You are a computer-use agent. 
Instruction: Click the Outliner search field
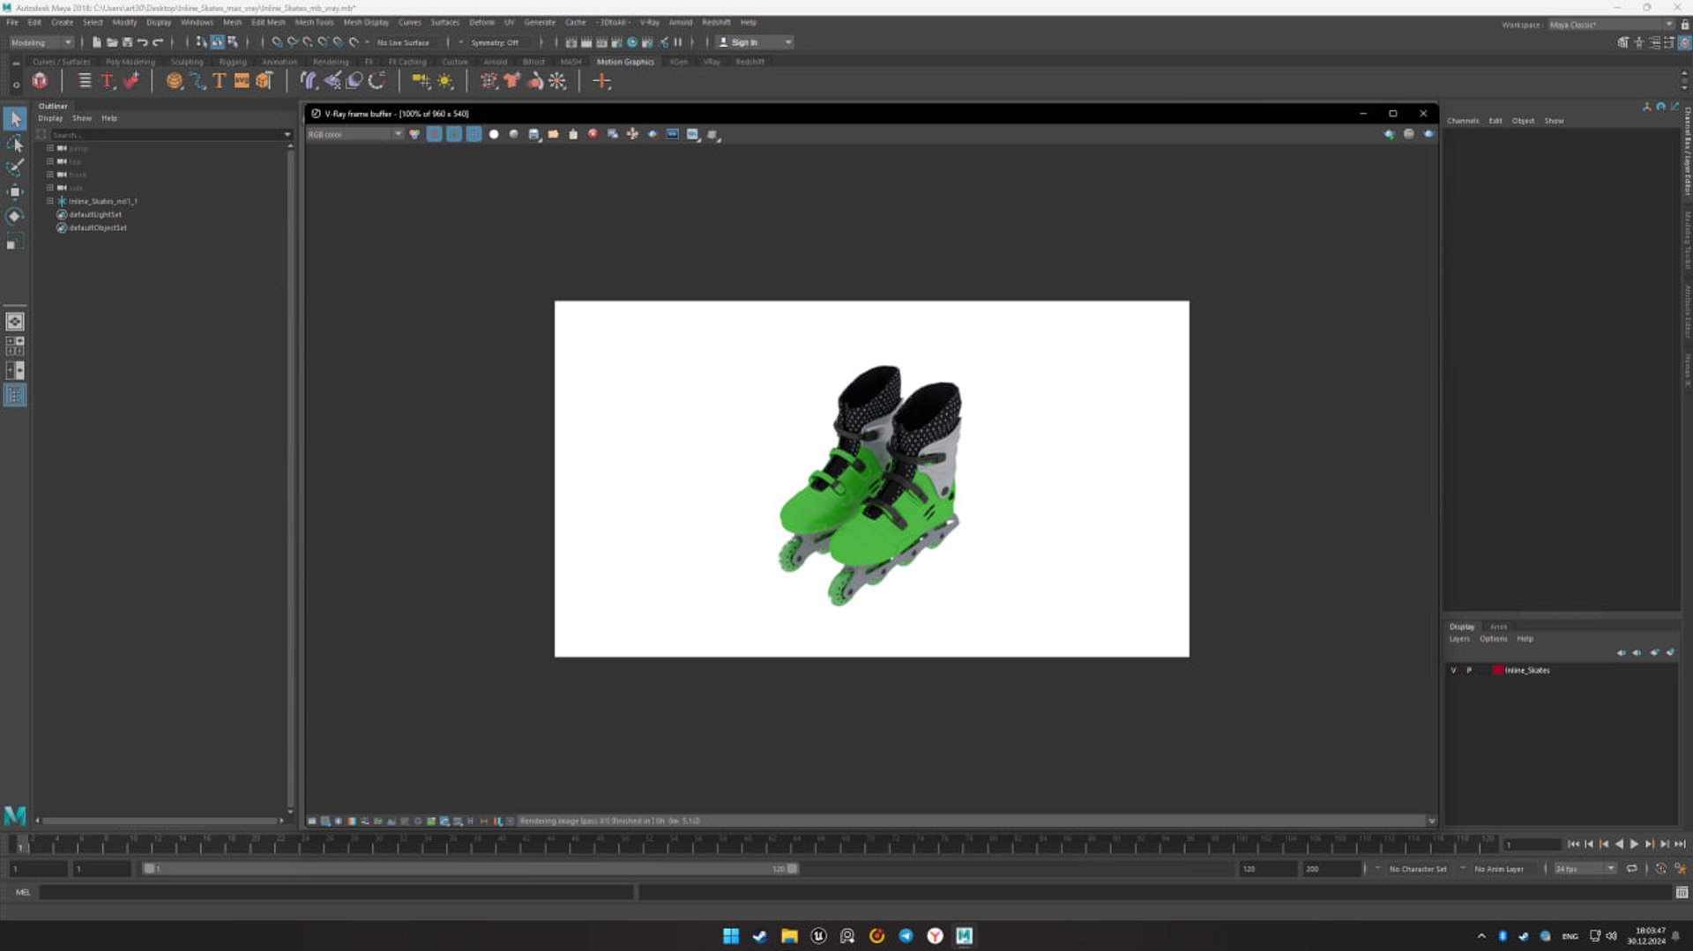click(x=168, y=135)
